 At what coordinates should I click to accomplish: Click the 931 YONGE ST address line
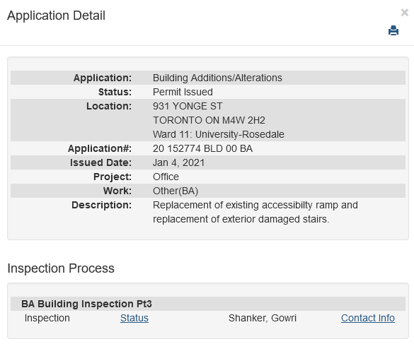188,106
